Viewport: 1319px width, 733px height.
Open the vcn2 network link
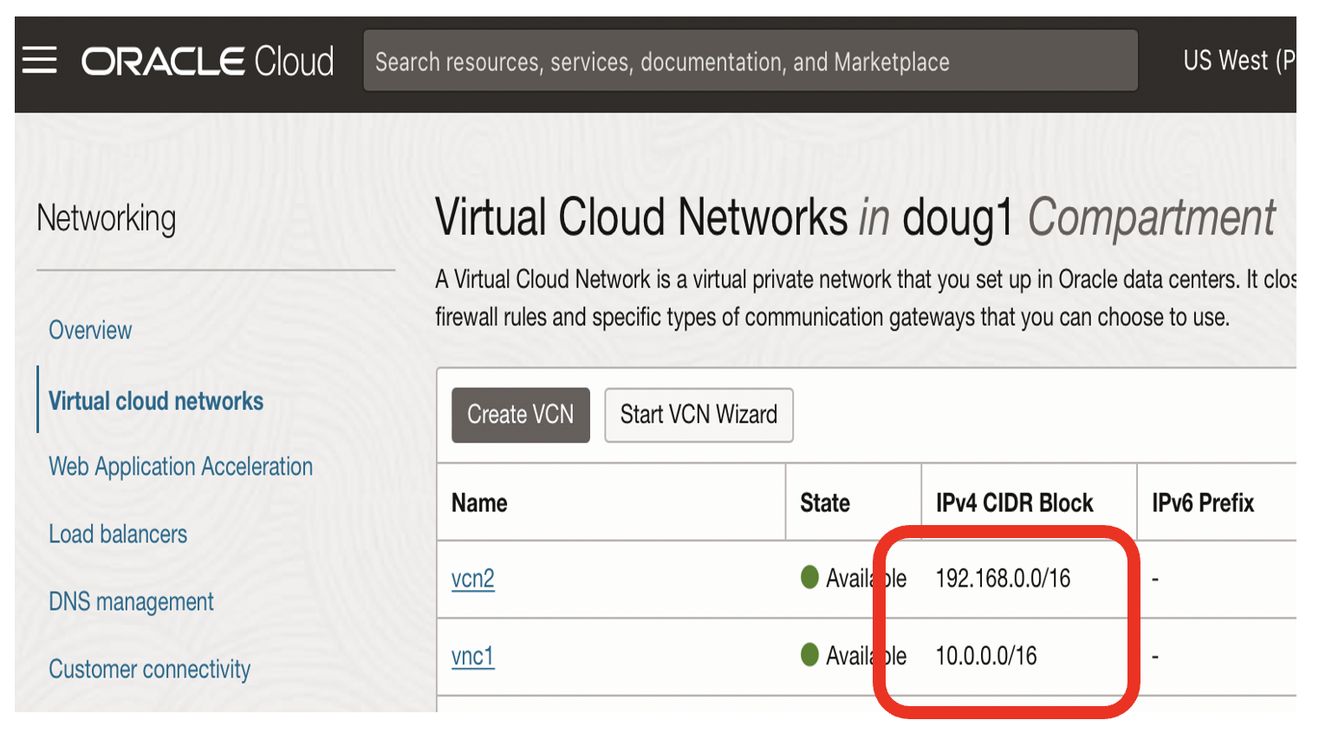pos(473,579)
